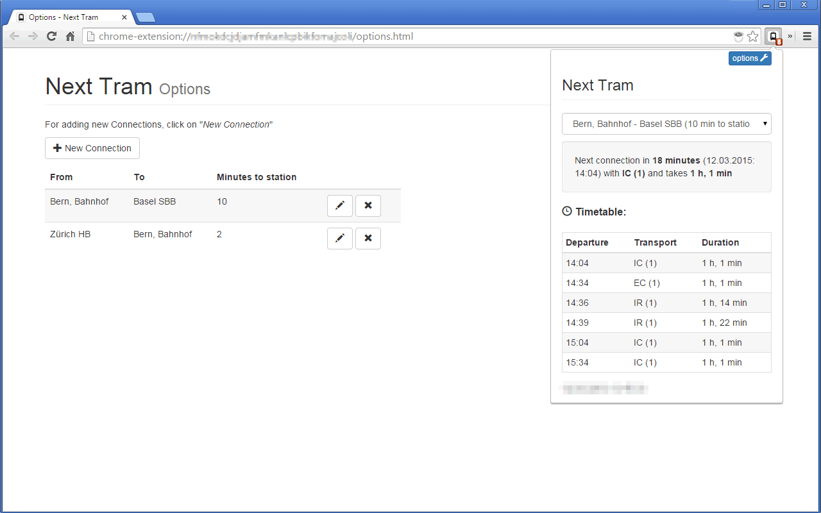Show hidden extensions via the chevron
The height and width of the screenshot is (513, 821).
point(790,37)
